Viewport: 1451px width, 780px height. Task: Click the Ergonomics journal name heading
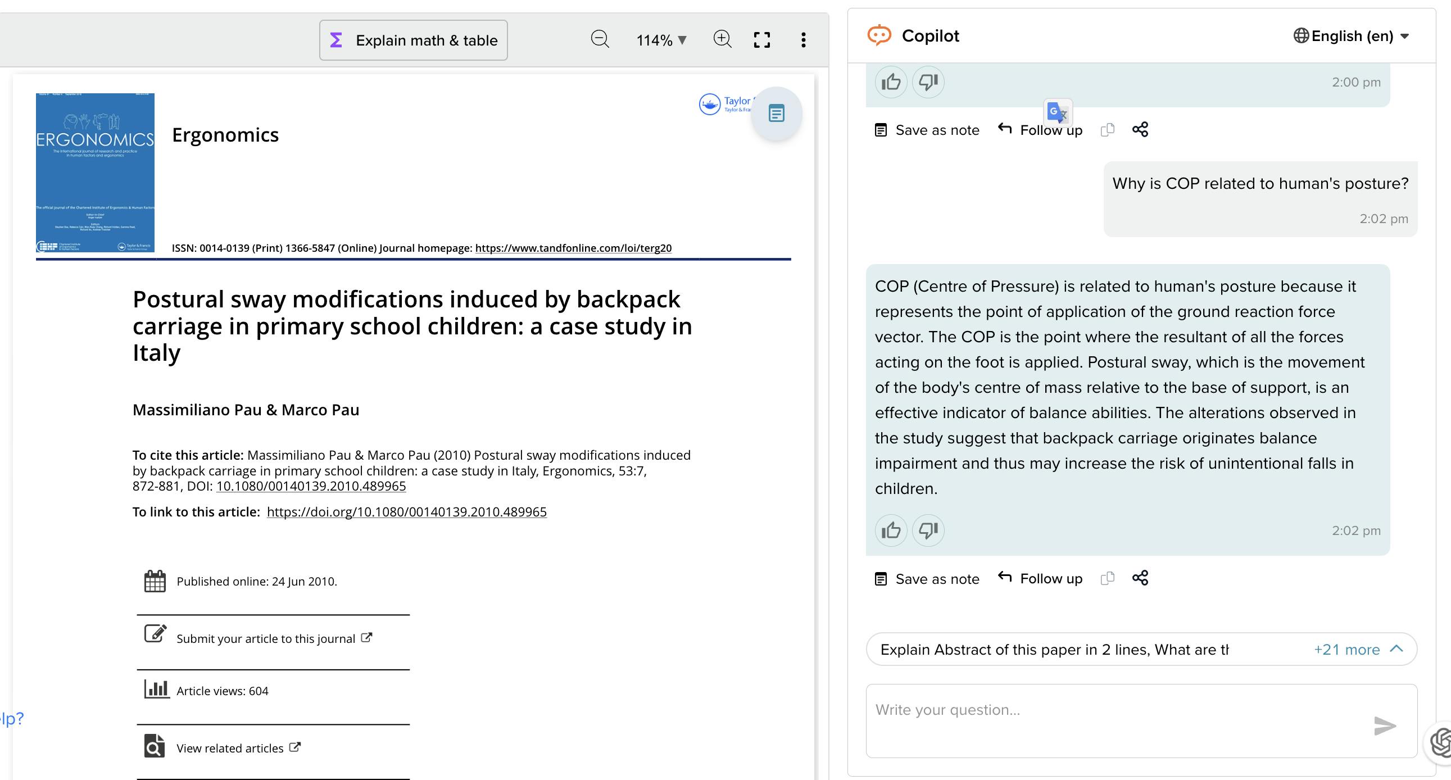click(225, 135)
